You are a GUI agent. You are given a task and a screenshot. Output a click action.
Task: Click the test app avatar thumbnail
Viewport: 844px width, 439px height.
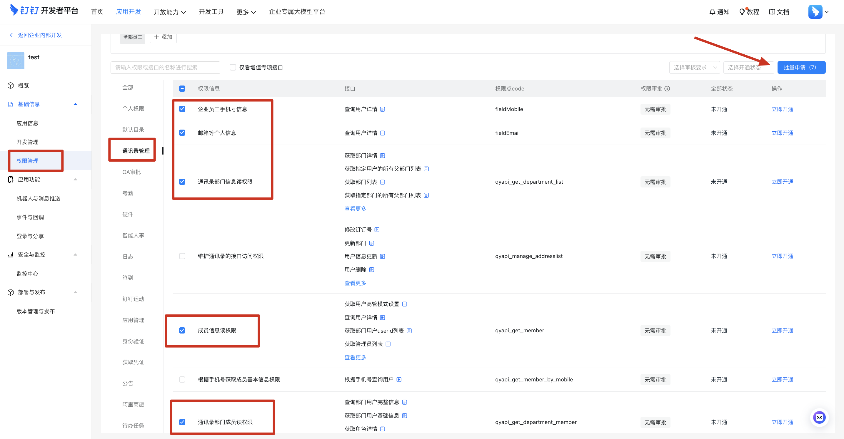(16, 61)
